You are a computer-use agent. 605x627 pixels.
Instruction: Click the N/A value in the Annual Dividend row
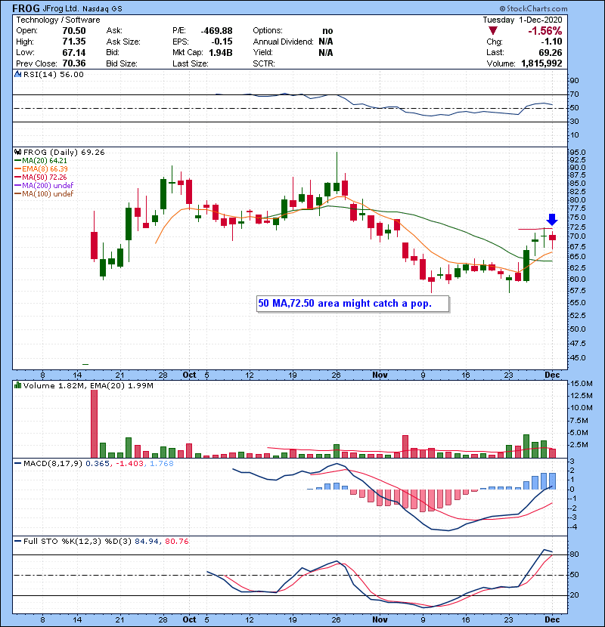coord(326,42)
